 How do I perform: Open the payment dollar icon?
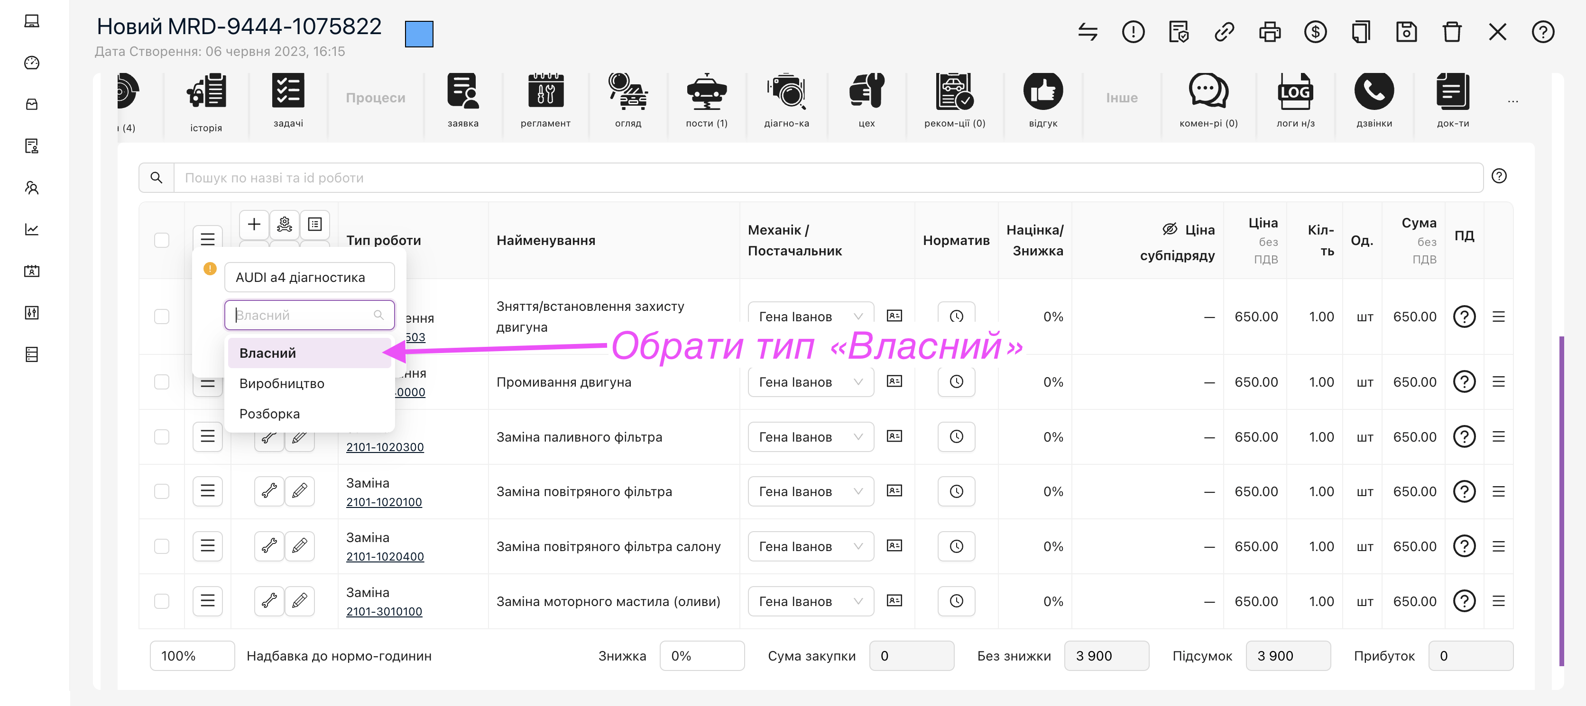1315,32
